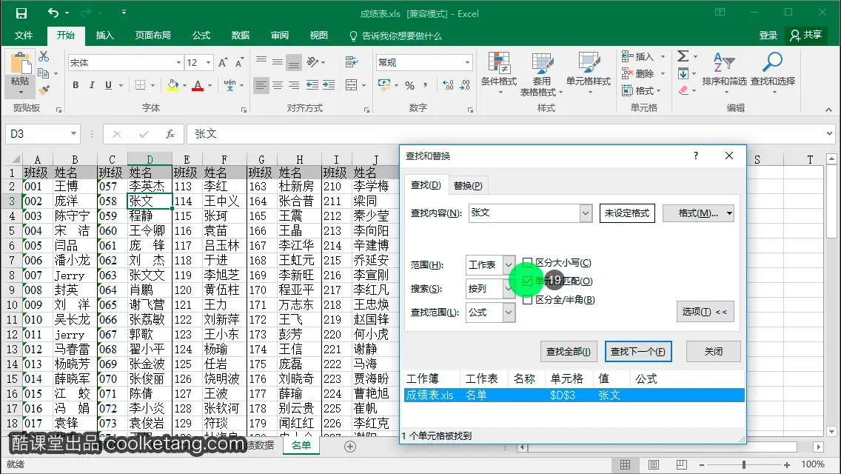Click the Borders icon
The height and width of the screenshot is (474, 841).
tap(140, 85)
